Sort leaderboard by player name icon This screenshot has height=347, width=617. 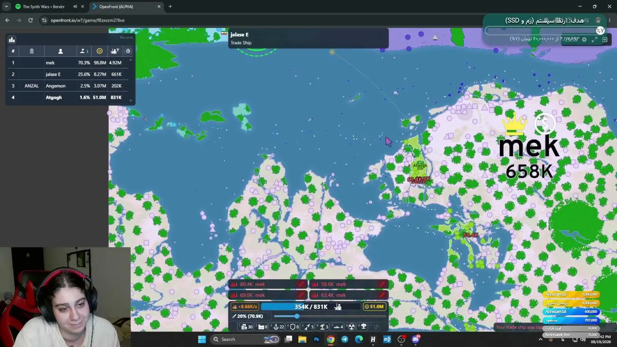[x=61, y=51]
